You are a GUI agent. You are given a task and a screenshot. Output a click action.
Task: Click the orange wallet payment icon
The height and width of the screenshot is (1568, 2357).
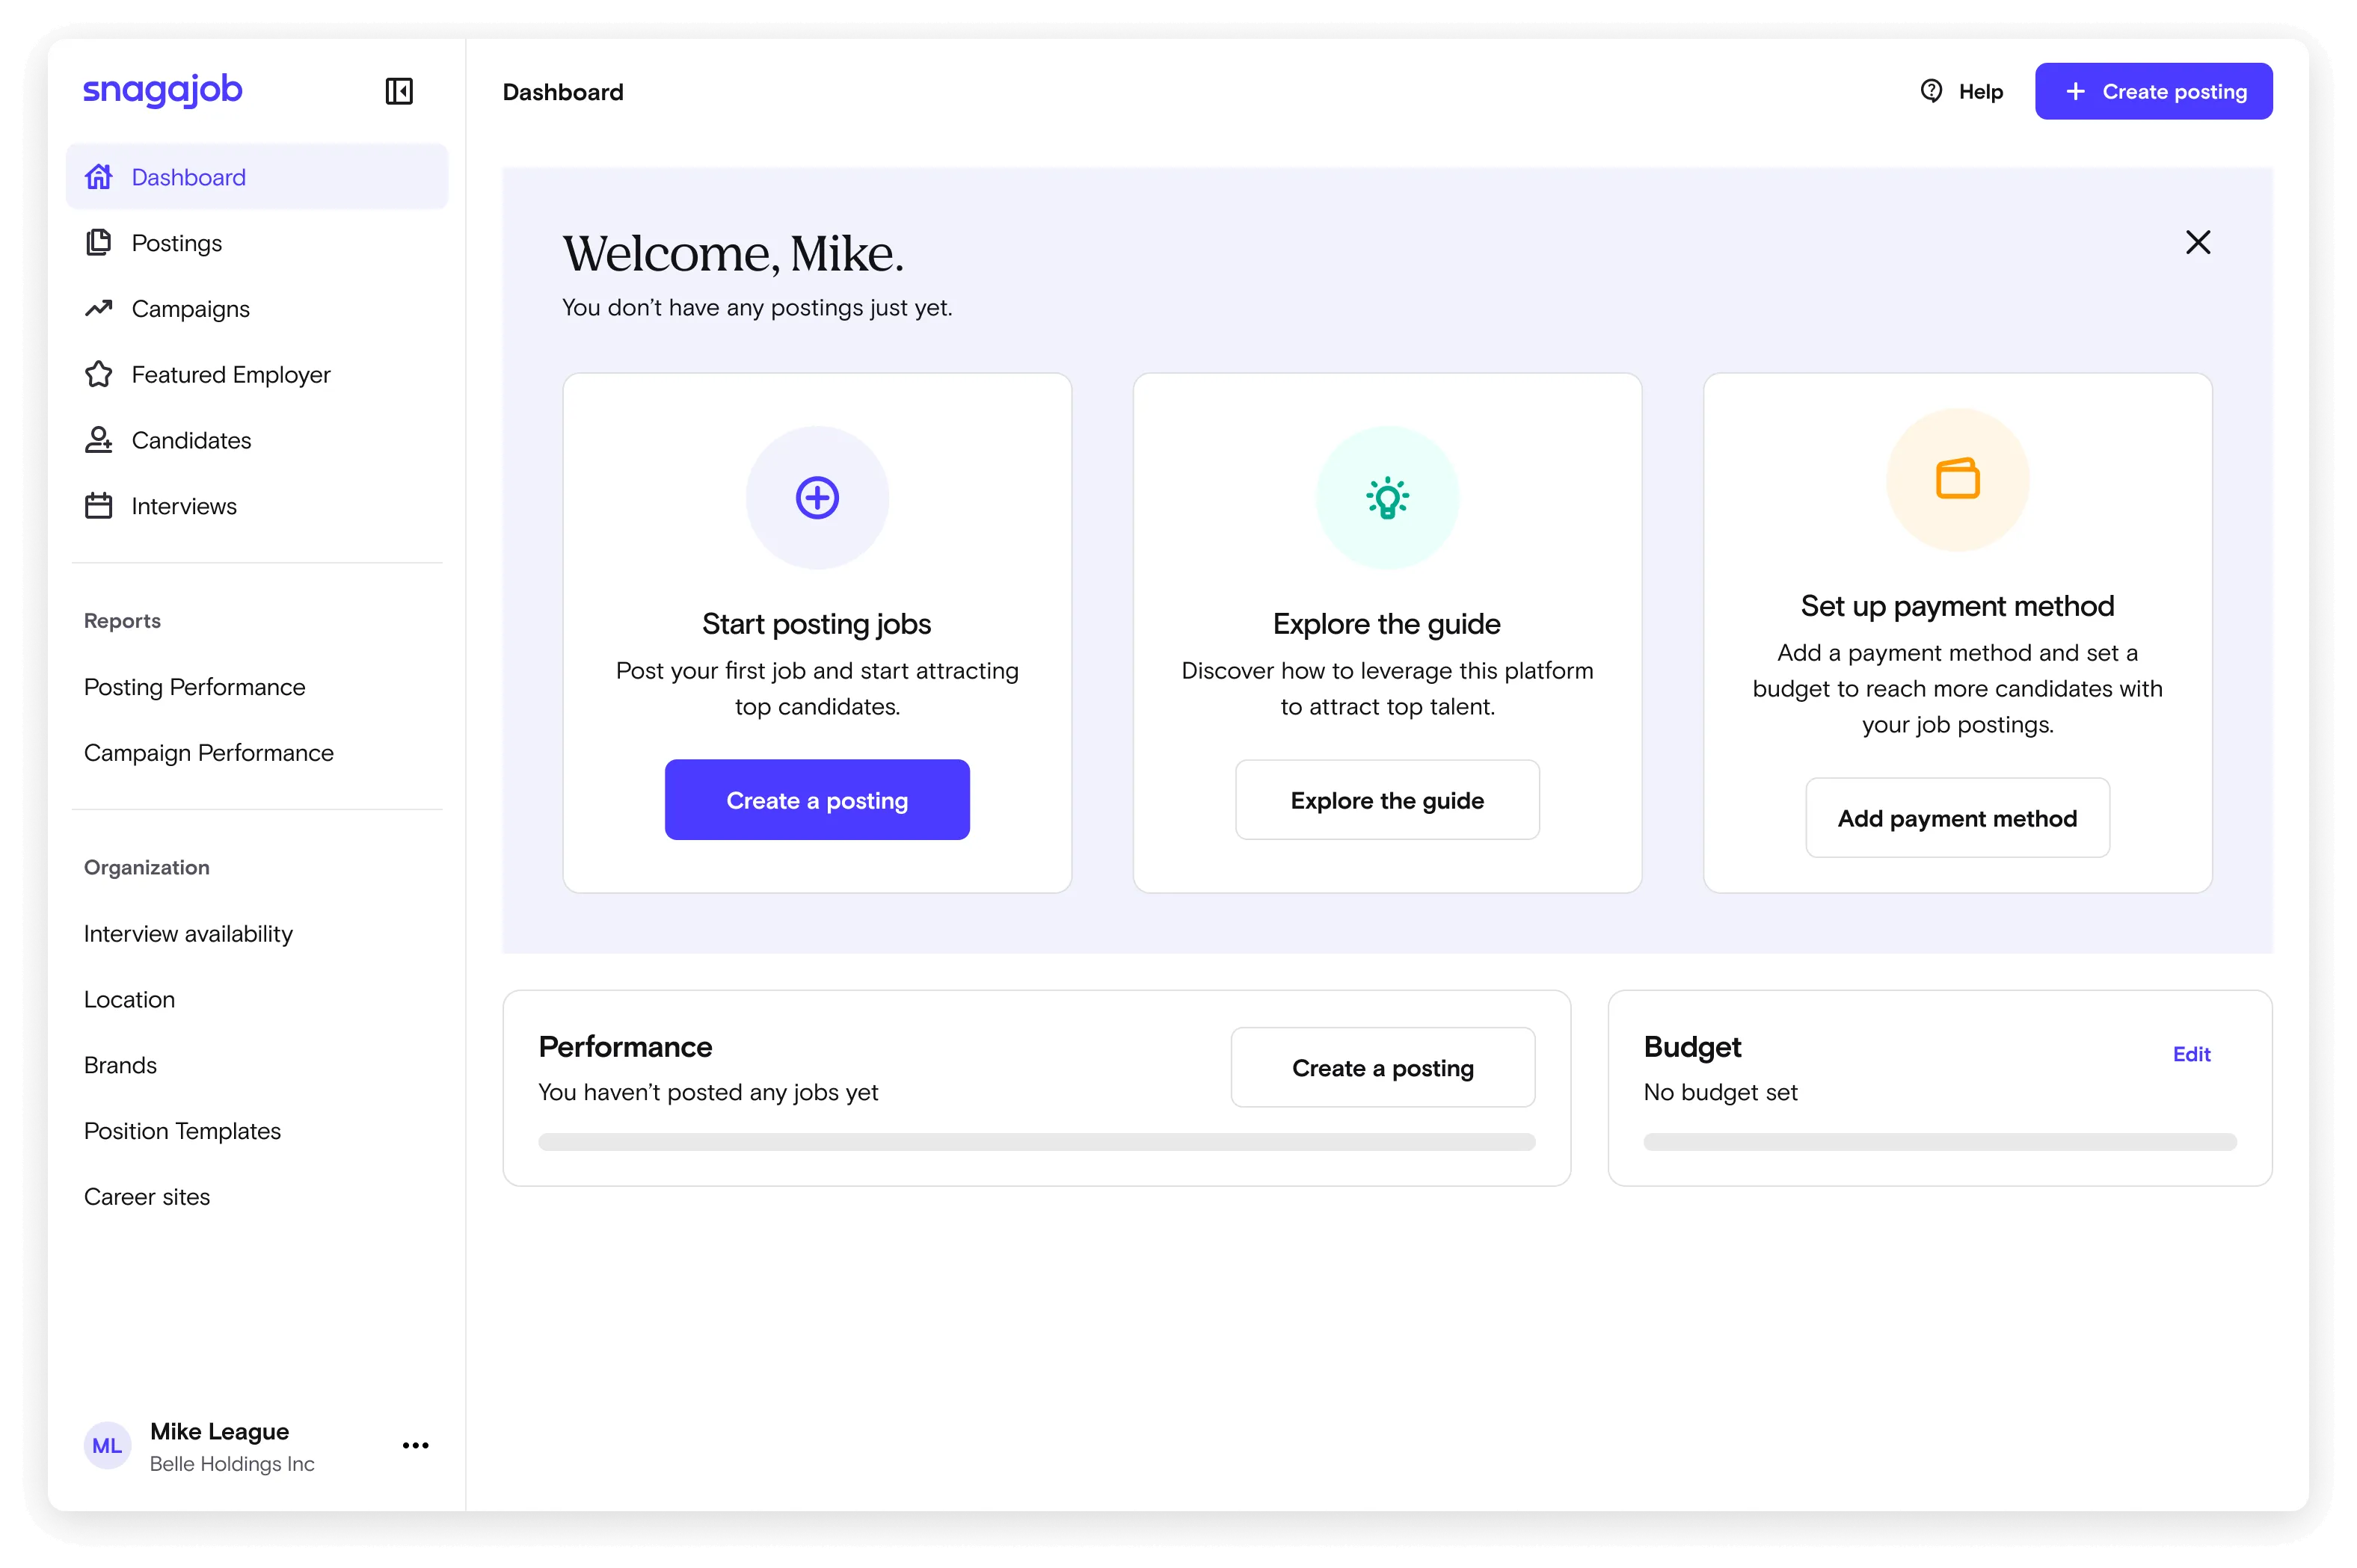[1957, 479]
